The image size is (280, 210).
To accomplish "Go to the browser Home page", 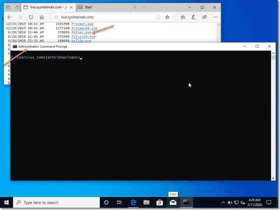I will point(42,17).
